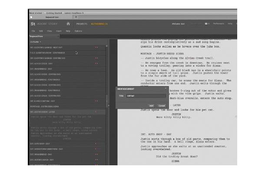
Task: Select Quentin's Garage Next Day scene
Action: (x=68, y=47)
